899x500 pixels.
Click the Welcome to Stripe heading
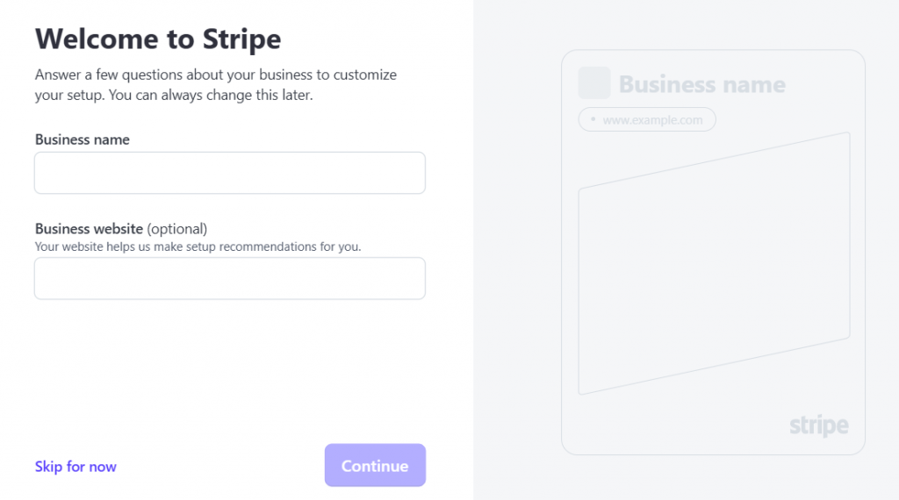tap(158, 39)
